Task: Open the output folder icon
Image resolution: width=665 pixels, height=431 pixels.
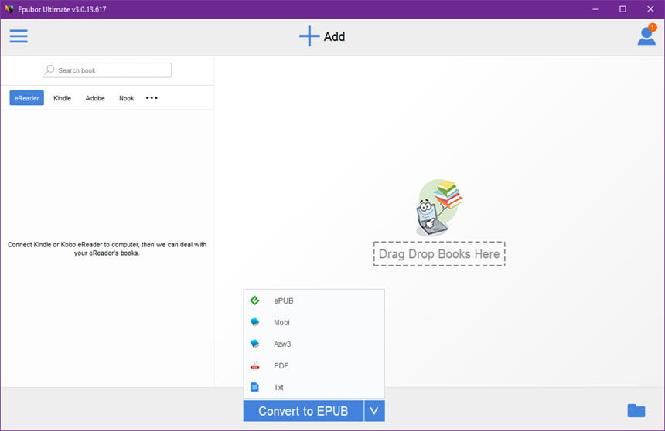Action: (636, 410)
